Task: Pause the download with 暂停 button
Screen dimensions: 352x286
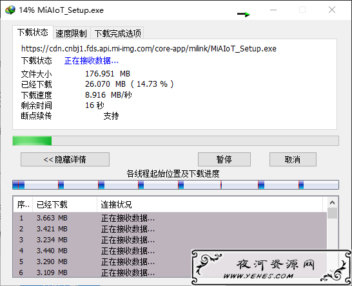Action: tap(224, 159)
